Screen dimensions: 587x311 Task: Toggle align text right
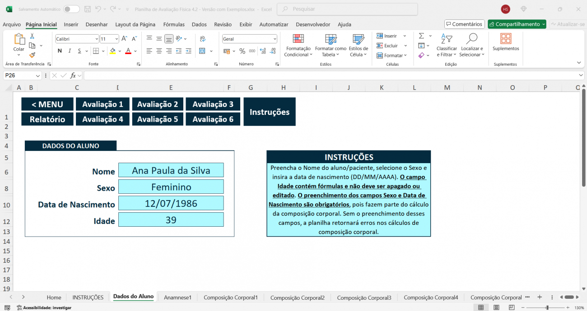coord(169,51)
